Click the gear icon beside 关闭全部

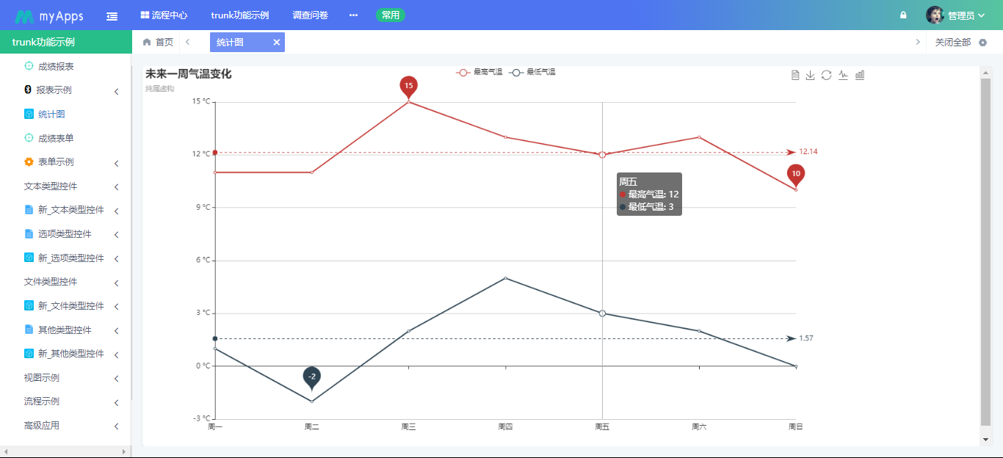(983, 43)
